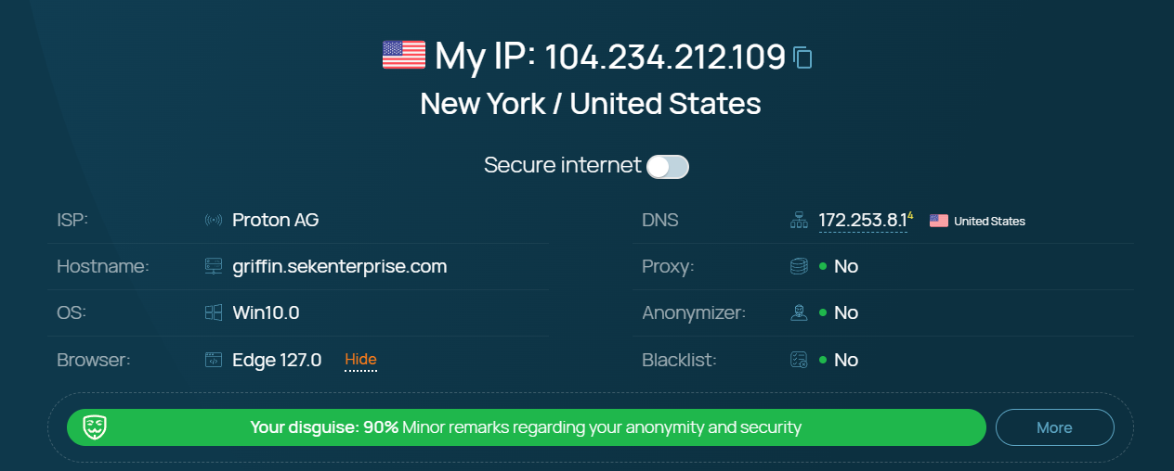Toggle the Secure internet switch
Viewport: 1174px width, 471px height.
point(668,167)
